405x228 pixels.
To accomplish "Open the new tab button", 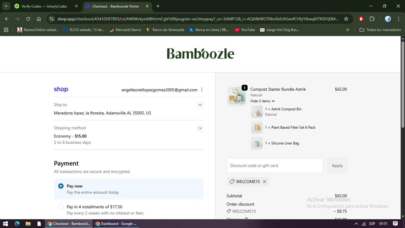I will (x=158, y=6).
